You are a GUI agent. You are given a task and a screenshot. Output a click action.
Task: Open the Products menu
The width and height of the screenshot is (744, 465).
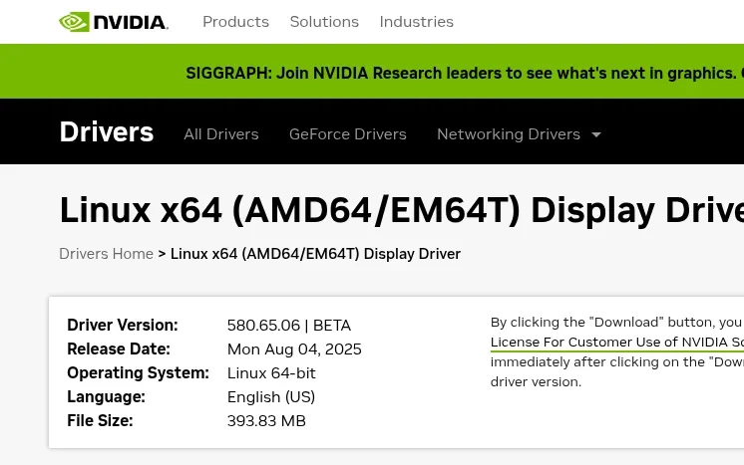(x=235, y=21)
